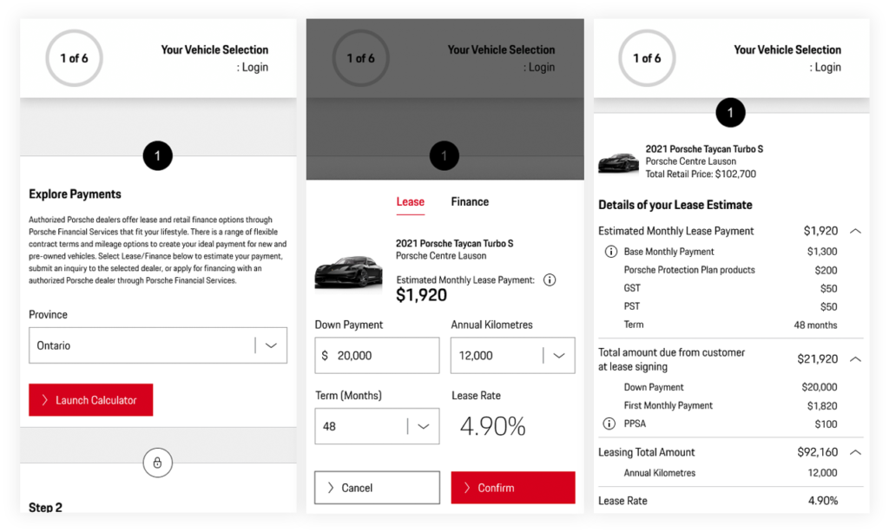The width and height of the screenshot is (889, 532).
Task: Select the Lease tab
Action: pos(410,202)
